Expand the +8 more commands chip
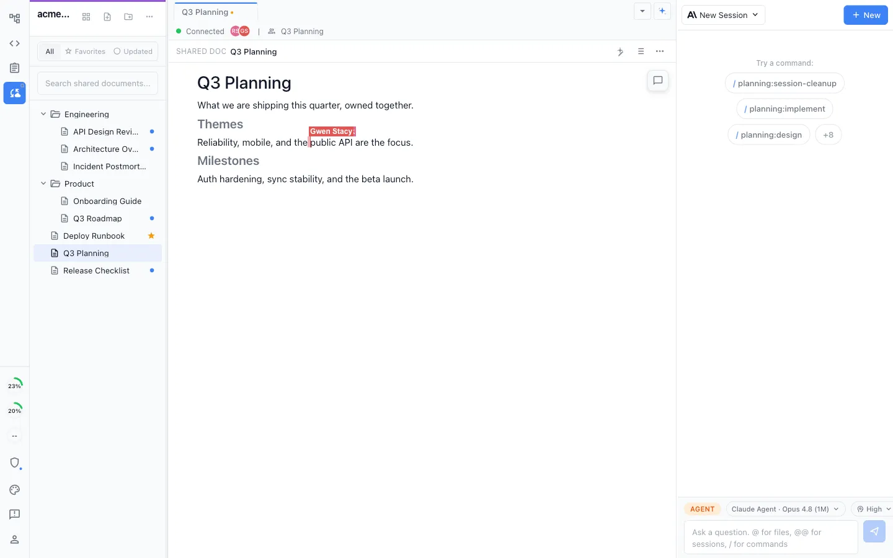Image resolution: width=893 pixels, height=558 pixels. tap(829, 135)
